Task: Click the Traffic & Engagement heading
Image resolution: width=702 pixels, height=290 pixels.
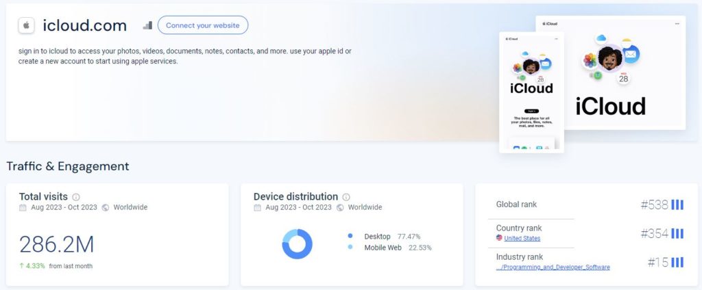Action: 68,166
